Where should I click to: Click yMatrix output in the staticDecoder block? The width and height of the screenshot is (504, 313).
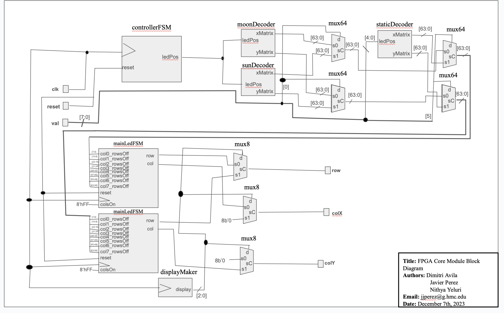click(401, 54)
